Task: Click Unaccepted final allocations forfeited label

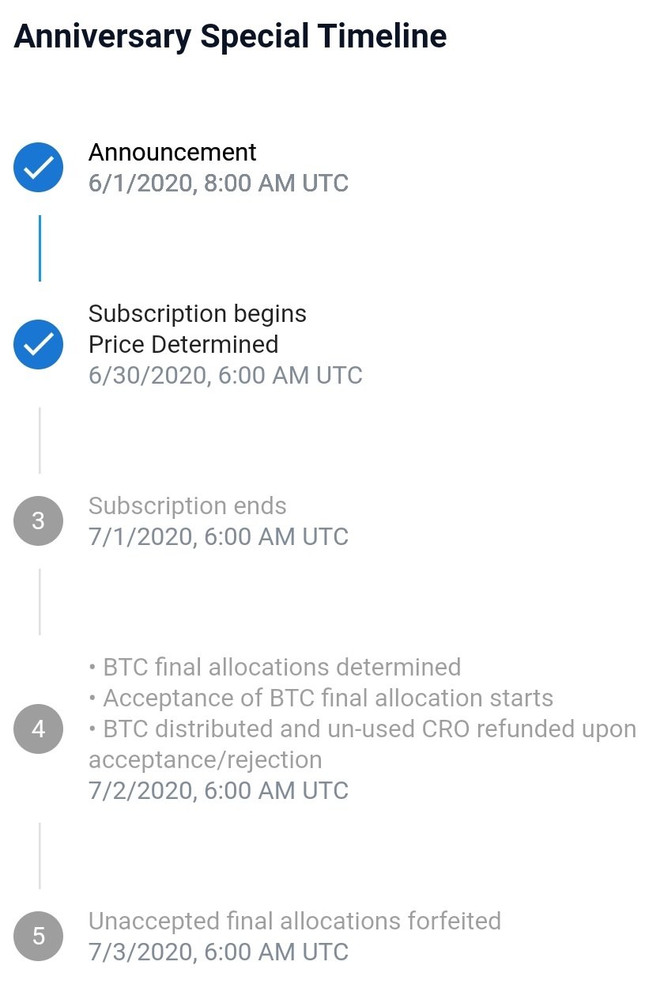Action: (295, 922)
